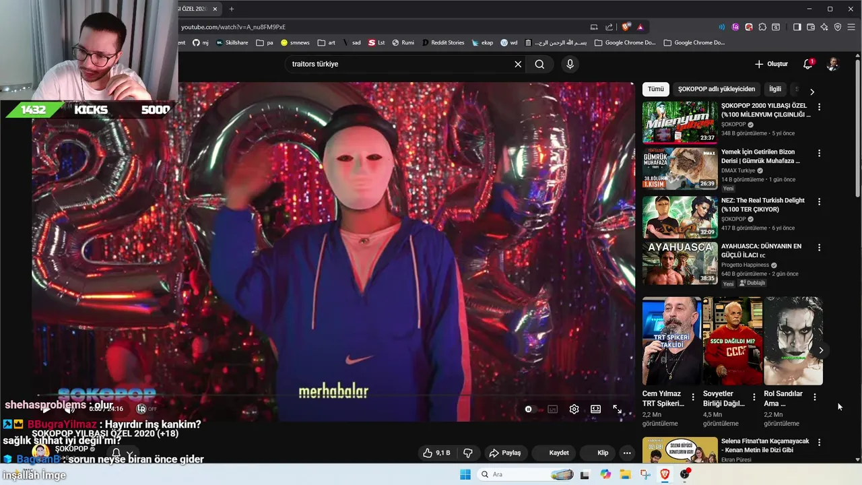Open options for Yemek için Getirilen Bizon video
862x485 pixels.
(x=819, y=154)
